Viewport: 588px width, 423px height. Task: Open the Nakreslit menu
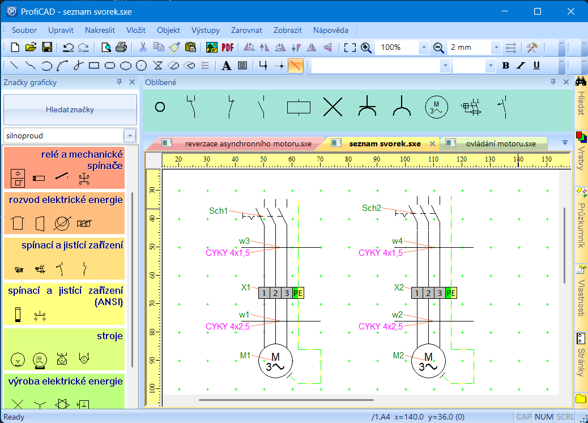click(x=100, y=31)
